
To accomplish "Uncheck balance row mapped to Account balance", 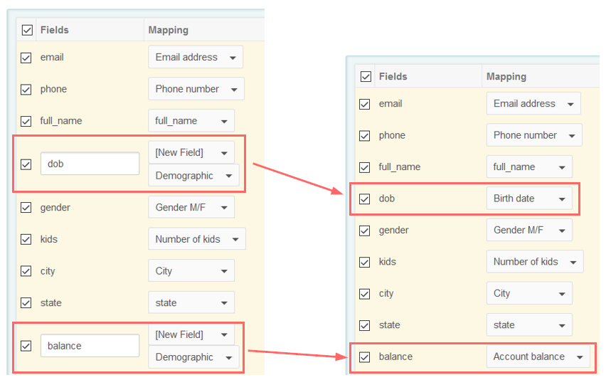I will (364, 357).
